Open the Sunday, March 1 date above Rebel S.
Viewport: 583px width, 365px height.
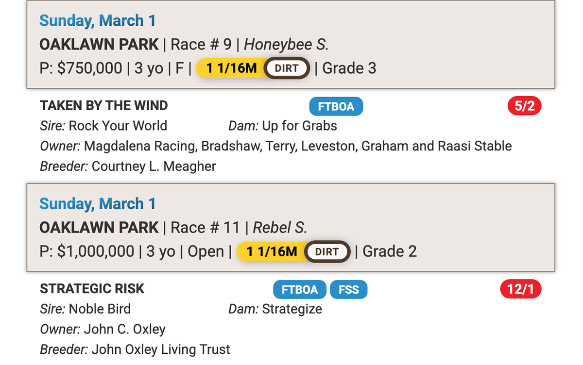(98, 204)
